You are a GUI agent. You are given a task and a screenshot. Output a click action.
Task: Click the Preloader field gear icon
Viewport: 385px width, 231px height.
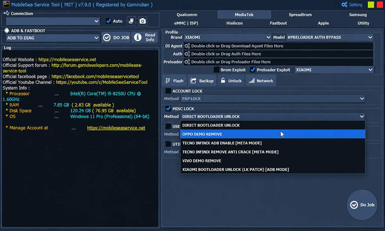click(x=187, y=62)
